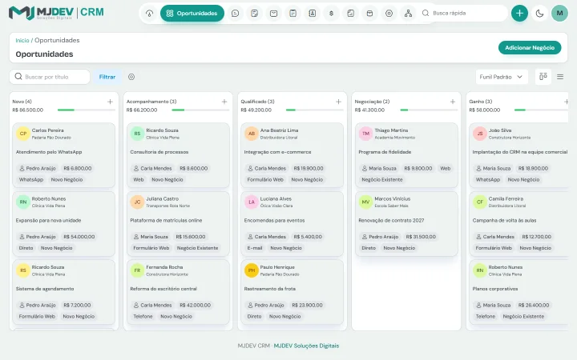Image resolution: width=577 pixels, height=360 pixels.
Task: Add a card to the Negociação column
Action: tap(453, 102)
